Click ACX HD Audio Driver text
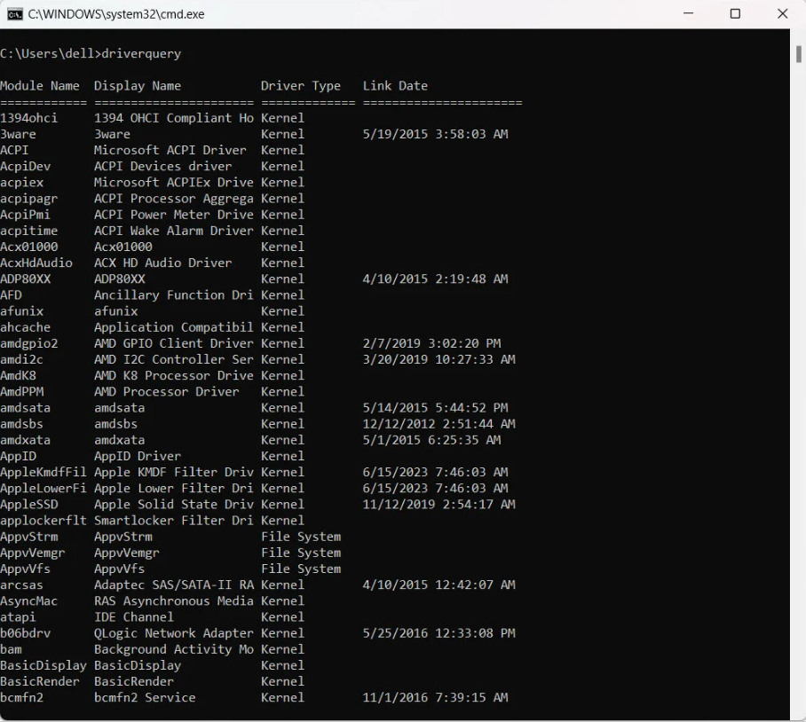 point(163,263)
